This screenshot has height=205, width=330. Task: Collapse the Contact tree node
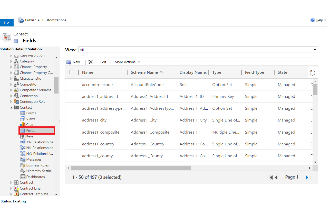[11, 107]
